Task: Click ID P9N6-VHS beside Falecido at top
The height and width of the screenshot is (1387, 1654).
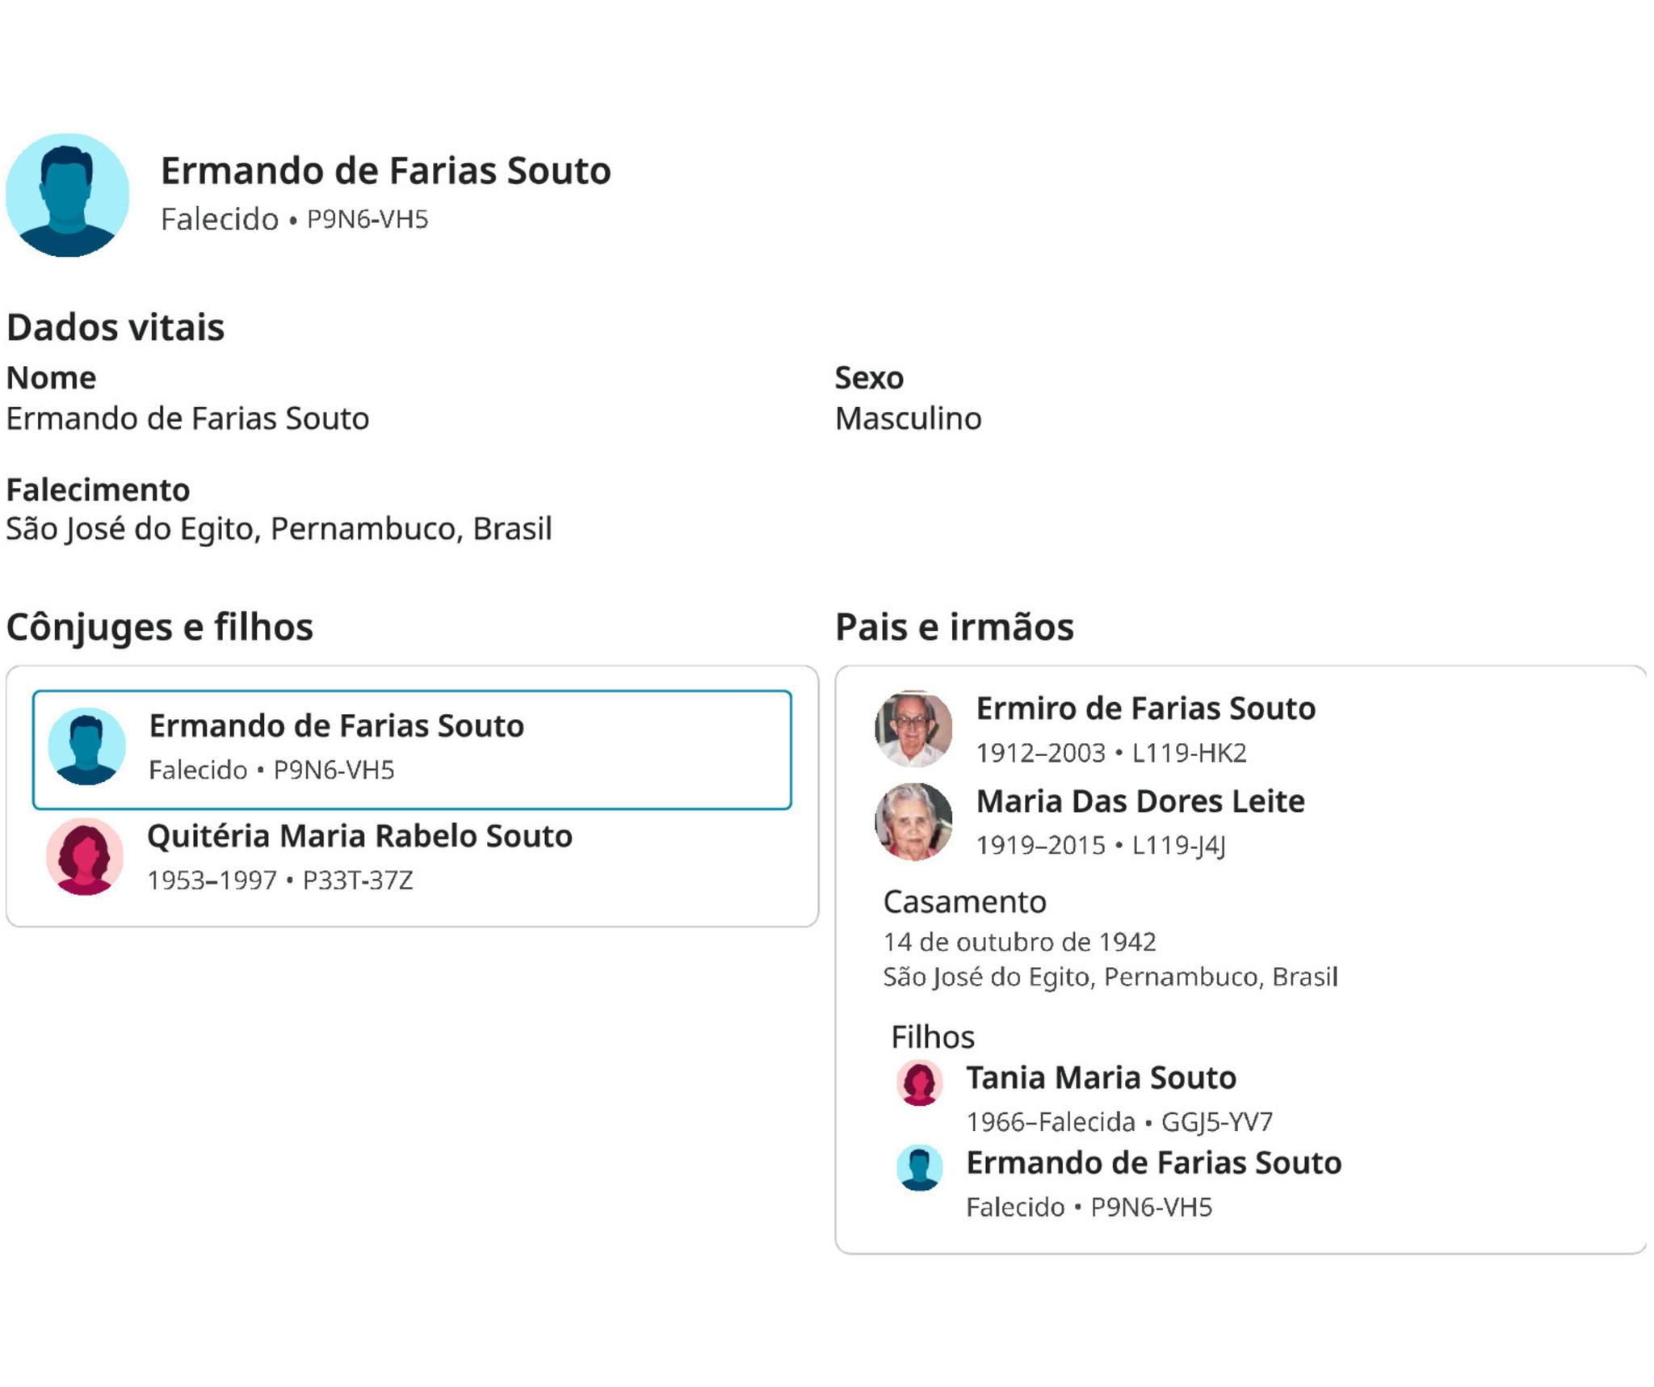Action: click(x=367, y=220)
